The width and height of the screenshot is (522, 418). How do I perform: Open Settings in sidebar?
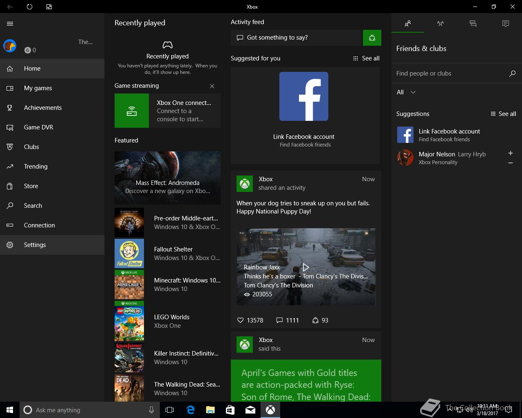tap(52, 245)
